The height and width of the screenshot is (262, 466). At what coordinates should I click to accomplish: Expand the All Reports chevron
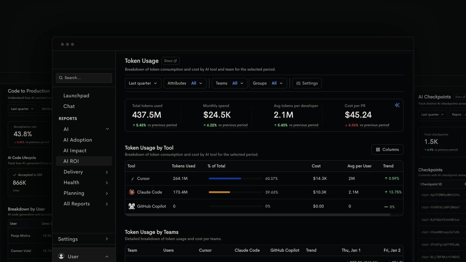click(107, 204)
